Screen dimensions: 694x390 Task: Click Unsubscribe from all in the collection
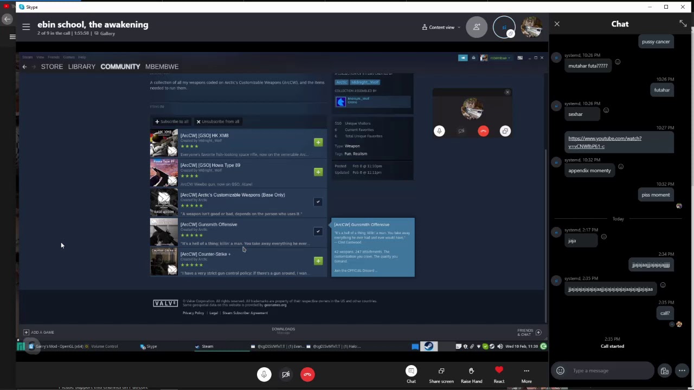(x=218, y=121)
